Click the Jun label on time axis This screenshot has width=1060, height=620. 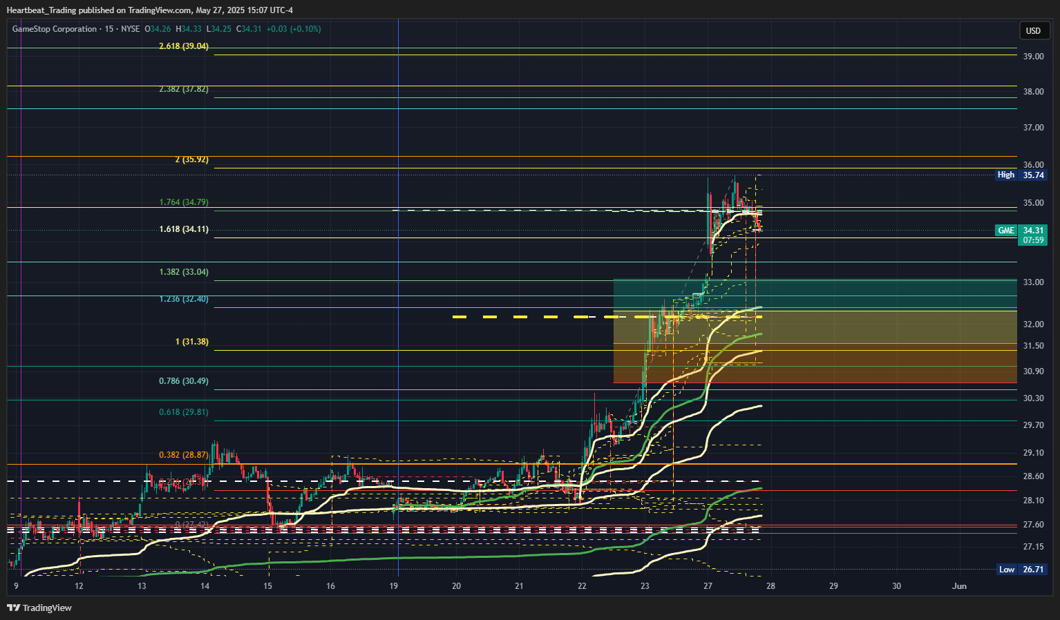point(959,586)
